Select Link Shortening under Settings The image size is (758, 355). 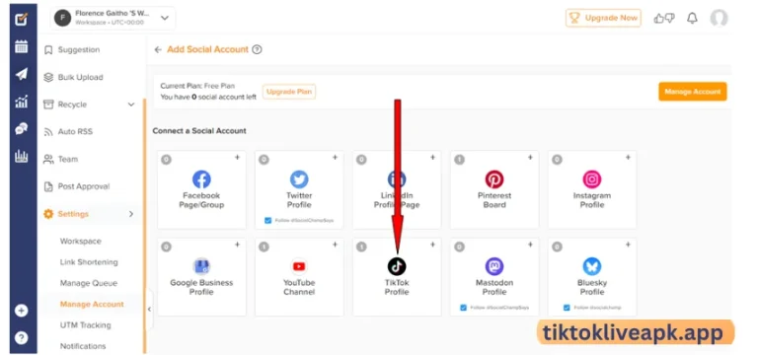89,262
